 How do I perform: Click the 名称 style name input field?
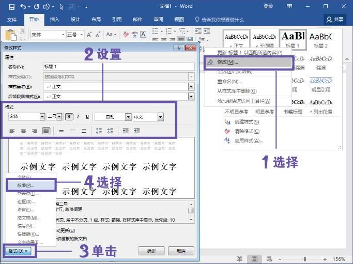(119, 67)
